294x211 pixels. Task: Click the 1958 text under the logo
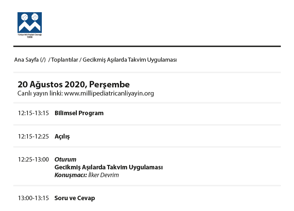click(30, 37)
